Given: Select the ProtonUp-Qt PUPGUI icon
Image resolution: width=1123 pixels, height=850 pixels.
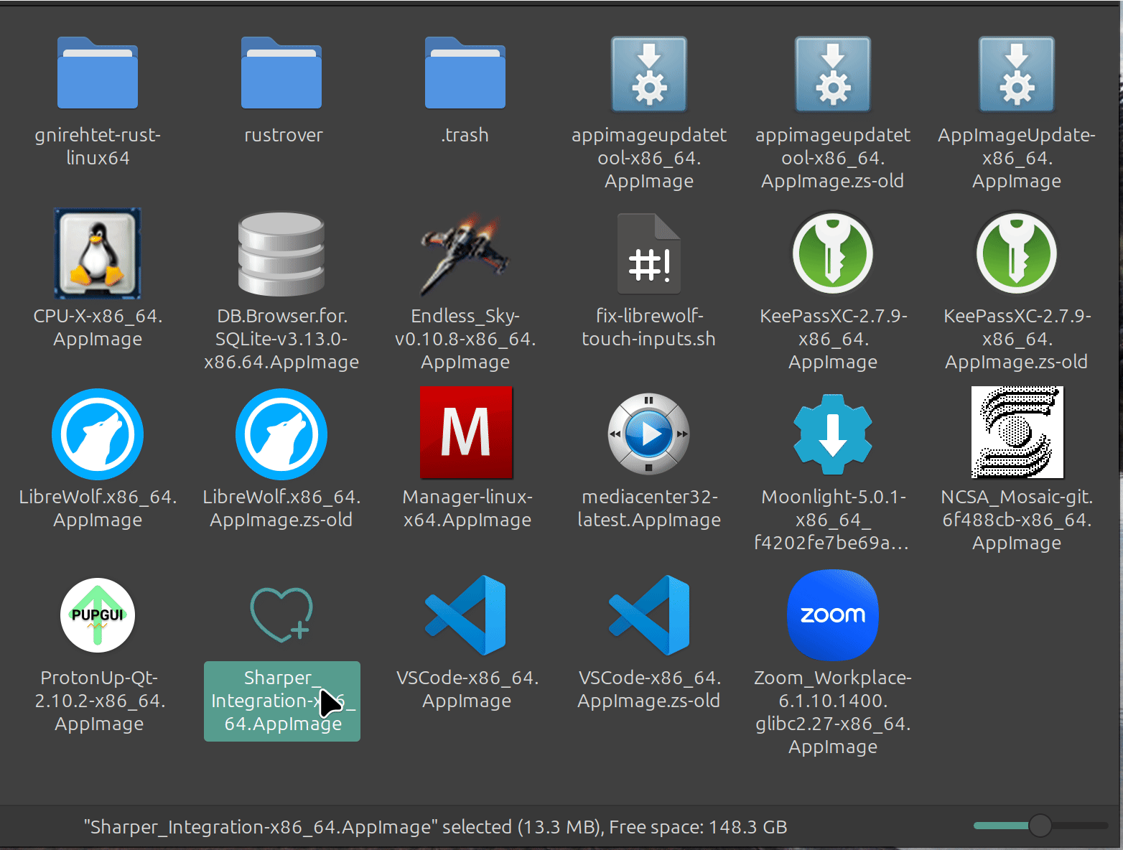Looking at the screenshot, I should [98, 615].
